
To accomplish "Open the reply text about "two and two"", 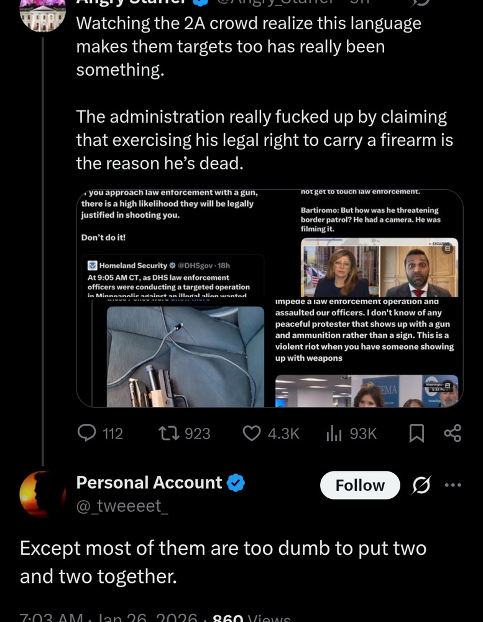I will point(223,562).
